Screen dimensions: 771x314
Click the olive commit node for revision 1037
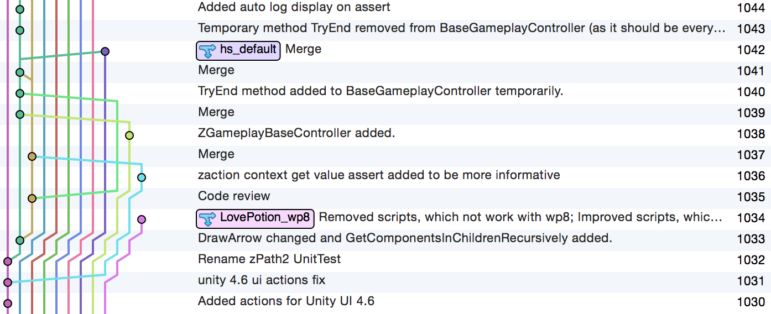coord(32,156)
